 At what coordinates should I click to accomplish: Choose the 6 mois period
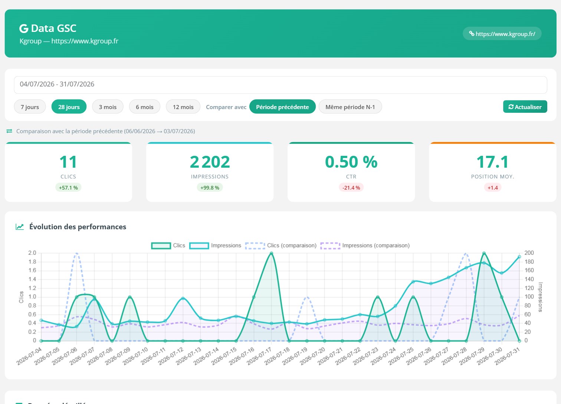click(x=145, y=107)
